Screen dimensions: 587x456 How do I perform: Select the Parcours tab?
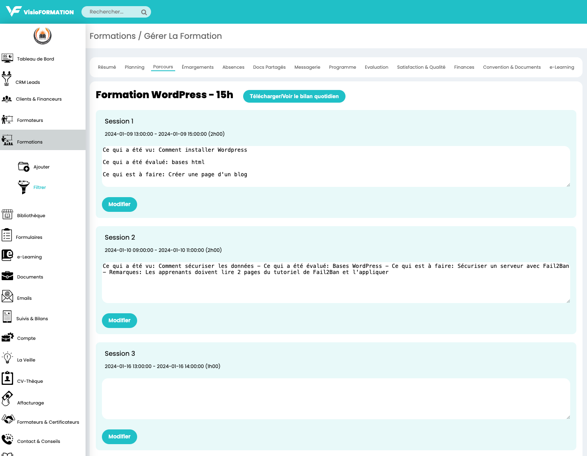[x=163, y=67]
